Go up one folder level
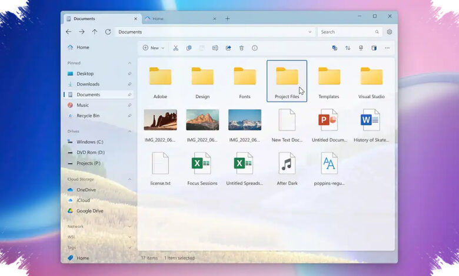This screenshot has width=459, height=276. [x=95, y=32]
